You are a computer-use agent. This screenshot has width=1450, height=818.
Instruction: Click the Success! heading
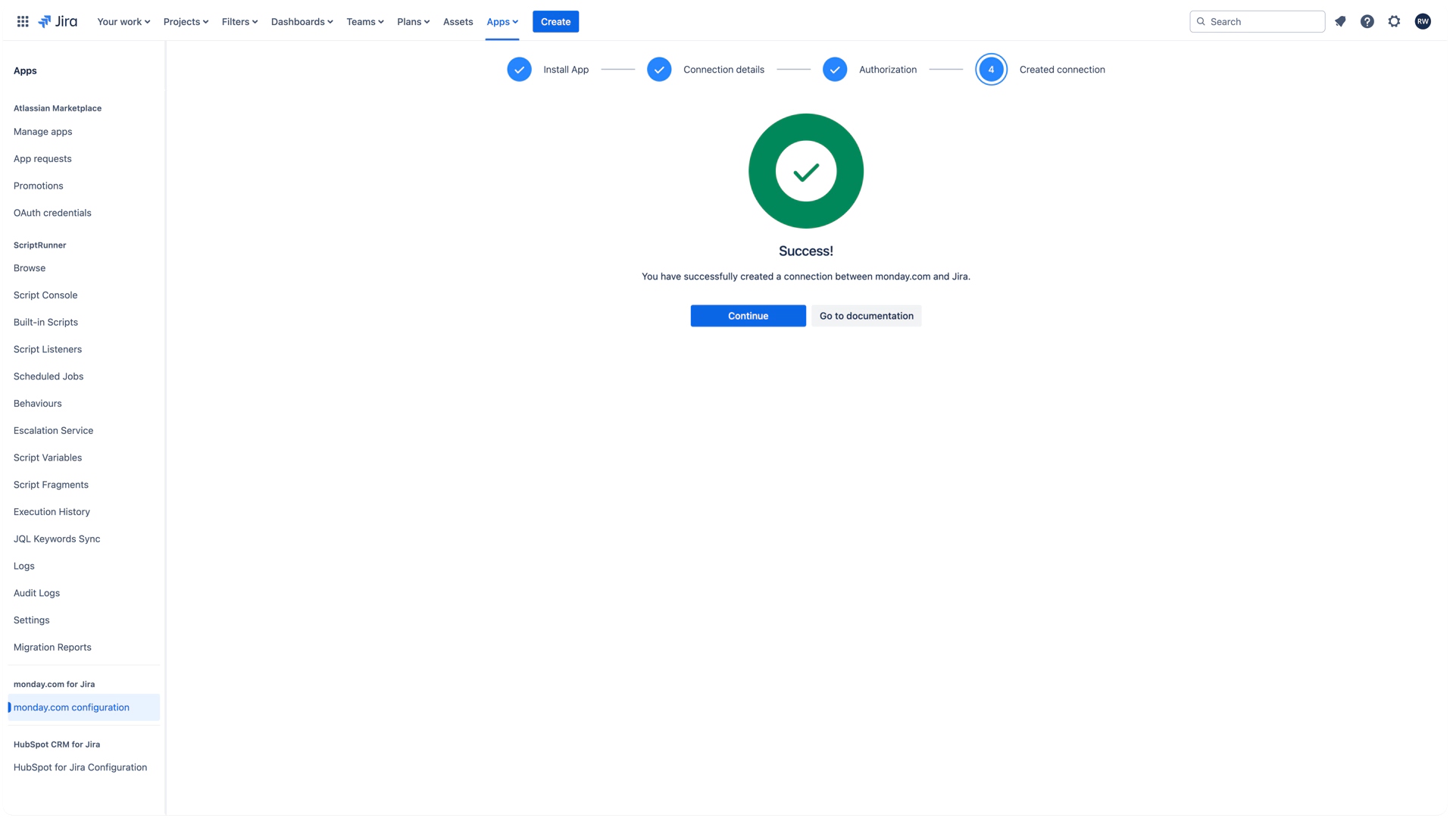tap(806, 251)
